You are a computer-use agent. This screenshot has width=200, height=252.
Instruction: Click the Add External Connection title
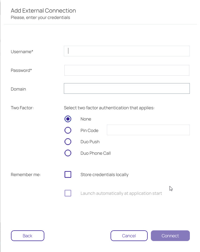tap(43, 11)
